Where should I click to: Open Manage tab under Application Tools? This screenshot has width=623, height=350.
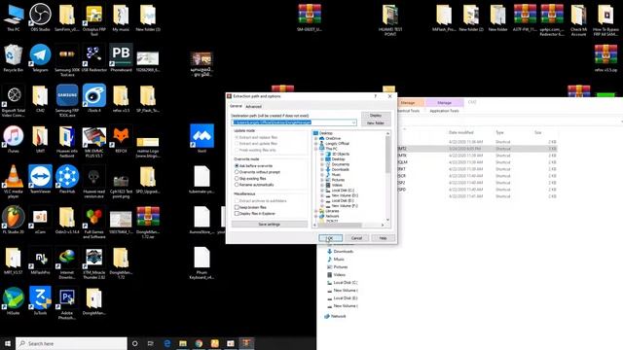point(444,103)
